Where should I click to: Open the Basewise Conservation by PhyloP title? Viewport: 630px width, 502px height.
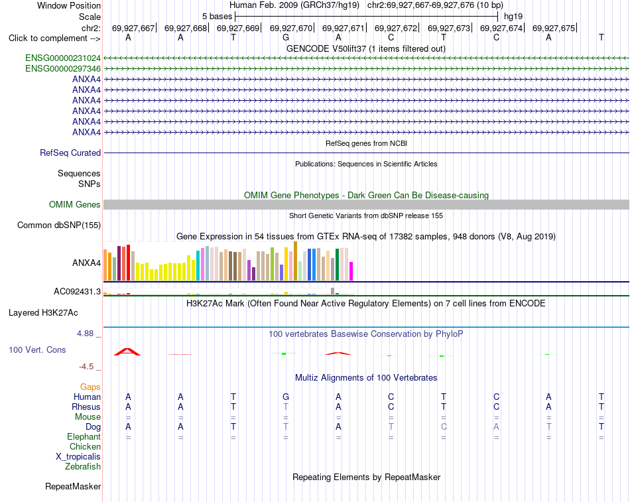(x=365, y=334)
